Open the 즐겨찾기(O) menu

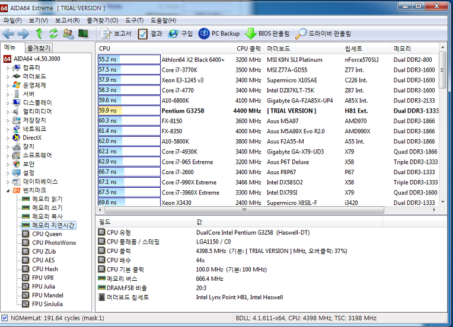(x=103, y=21)
